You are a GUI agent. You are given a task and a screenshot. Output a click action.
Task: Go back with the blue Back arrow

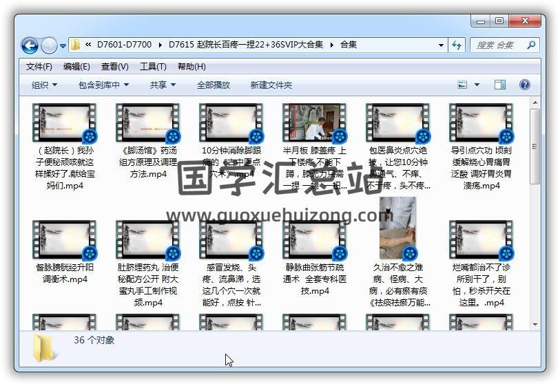(30, 45)
